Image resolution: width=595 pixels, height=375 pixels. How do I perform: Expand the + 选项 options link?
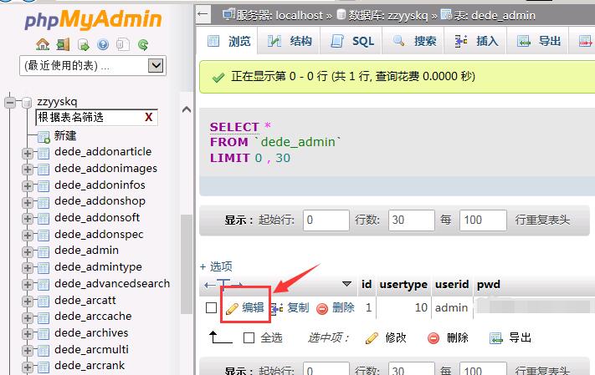216,266
